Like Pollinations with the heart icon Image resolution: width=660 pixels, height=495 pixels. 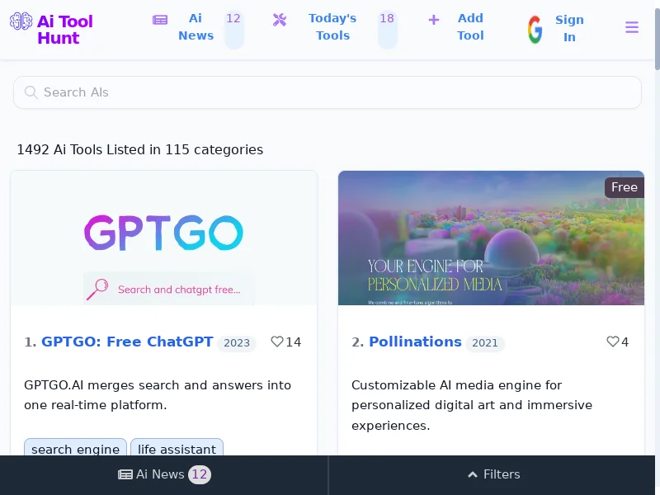(613, 342)
